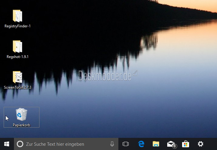Open the Mail app with 3 unread
217x150 pixels.
point(171,144)
